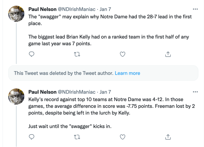Share the Kelly's record 4-12 tweet

[167, 137]
